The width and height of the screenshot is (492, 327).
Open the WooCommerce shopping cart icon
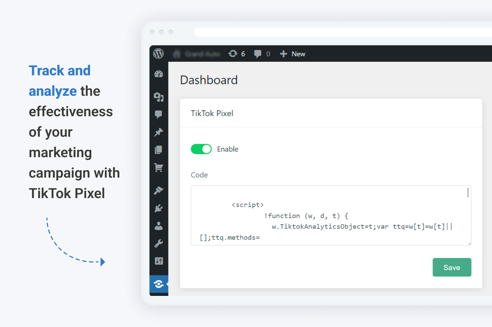click(x=159, y=167)
